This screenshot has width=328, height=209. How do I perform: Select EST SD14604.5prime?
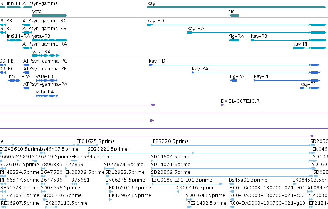[x=232, y=161]
